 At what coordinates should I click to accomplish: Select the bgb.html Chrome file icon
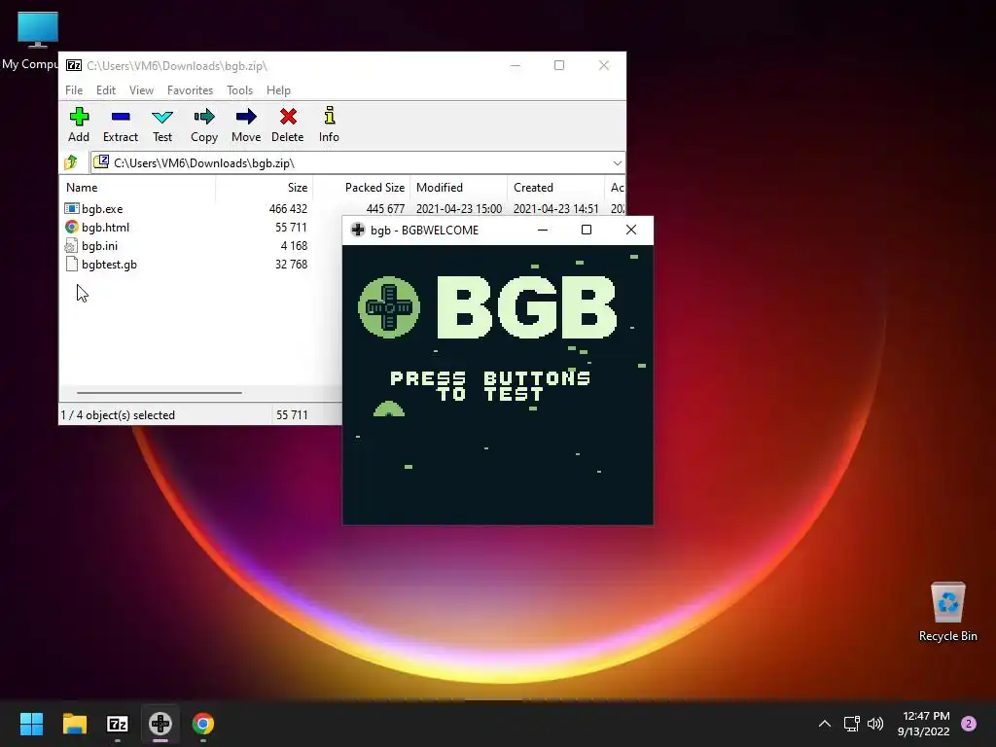(72, 227)
